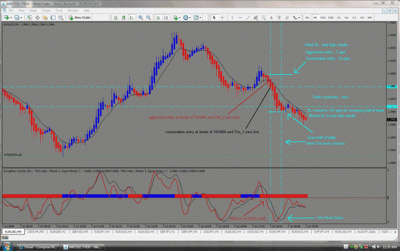Toggle chart auto scroll
The width and height of the screenshot is (400, 251).
158,18
